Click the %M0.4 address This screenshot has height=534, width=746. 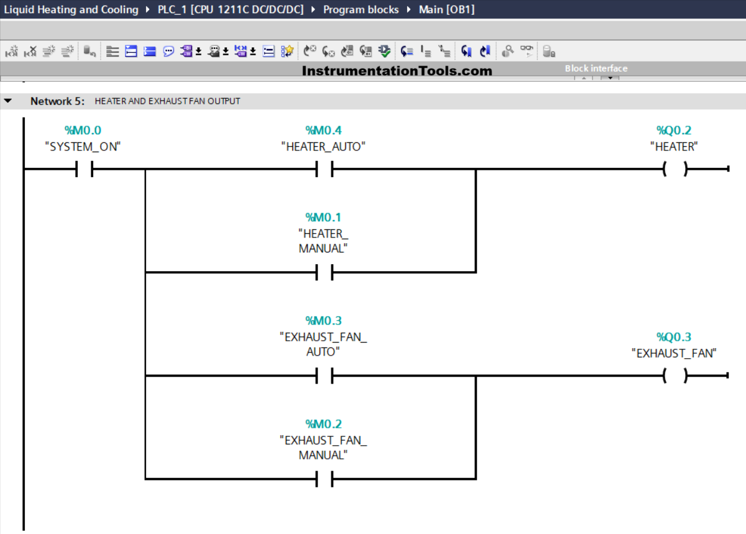coord(323,131)
